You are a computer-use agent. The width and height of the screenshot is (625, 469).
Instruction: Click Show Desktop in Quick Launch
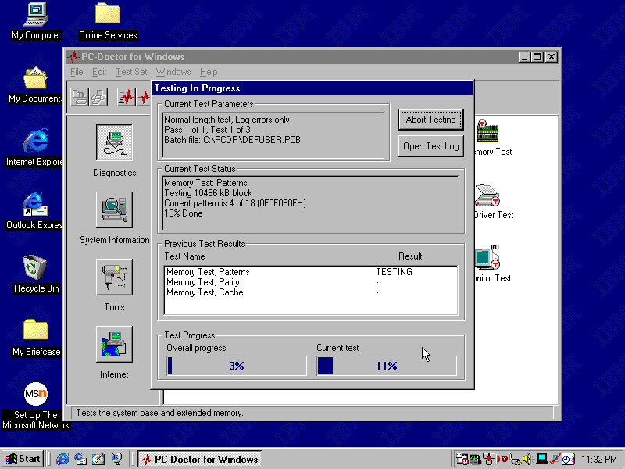point(98,459)
